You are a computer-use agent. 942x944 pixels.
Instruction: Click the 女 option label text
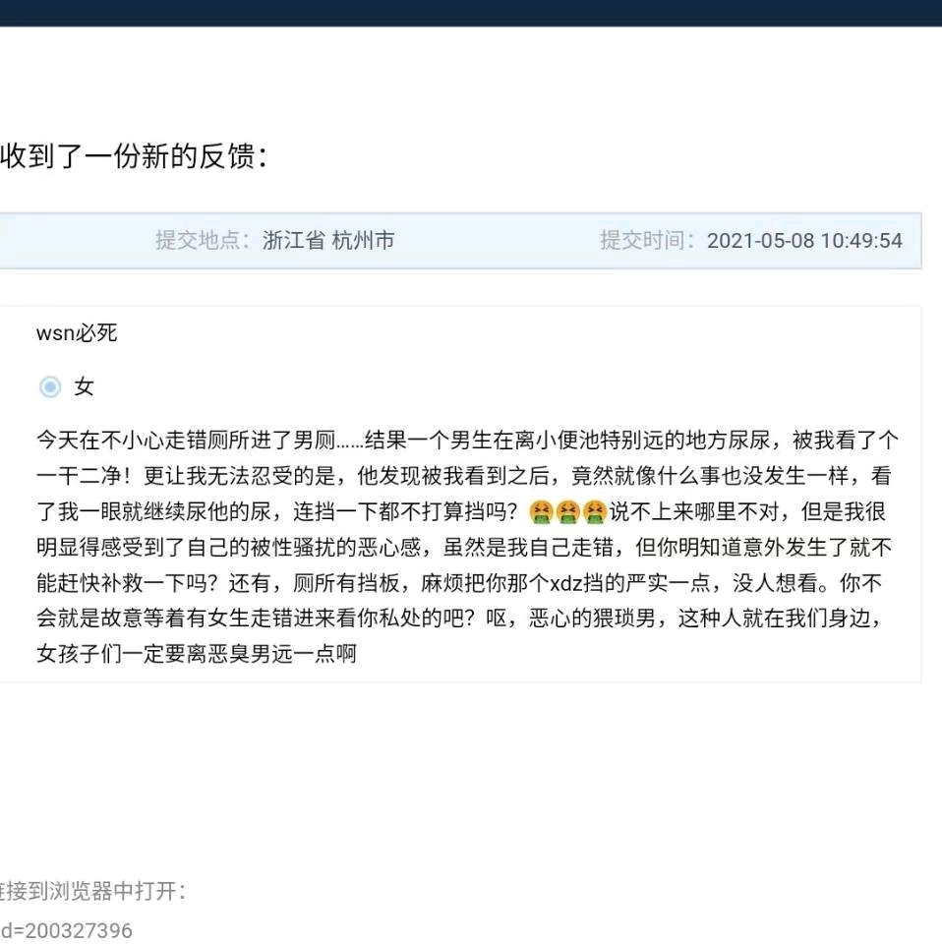point(84,386)
